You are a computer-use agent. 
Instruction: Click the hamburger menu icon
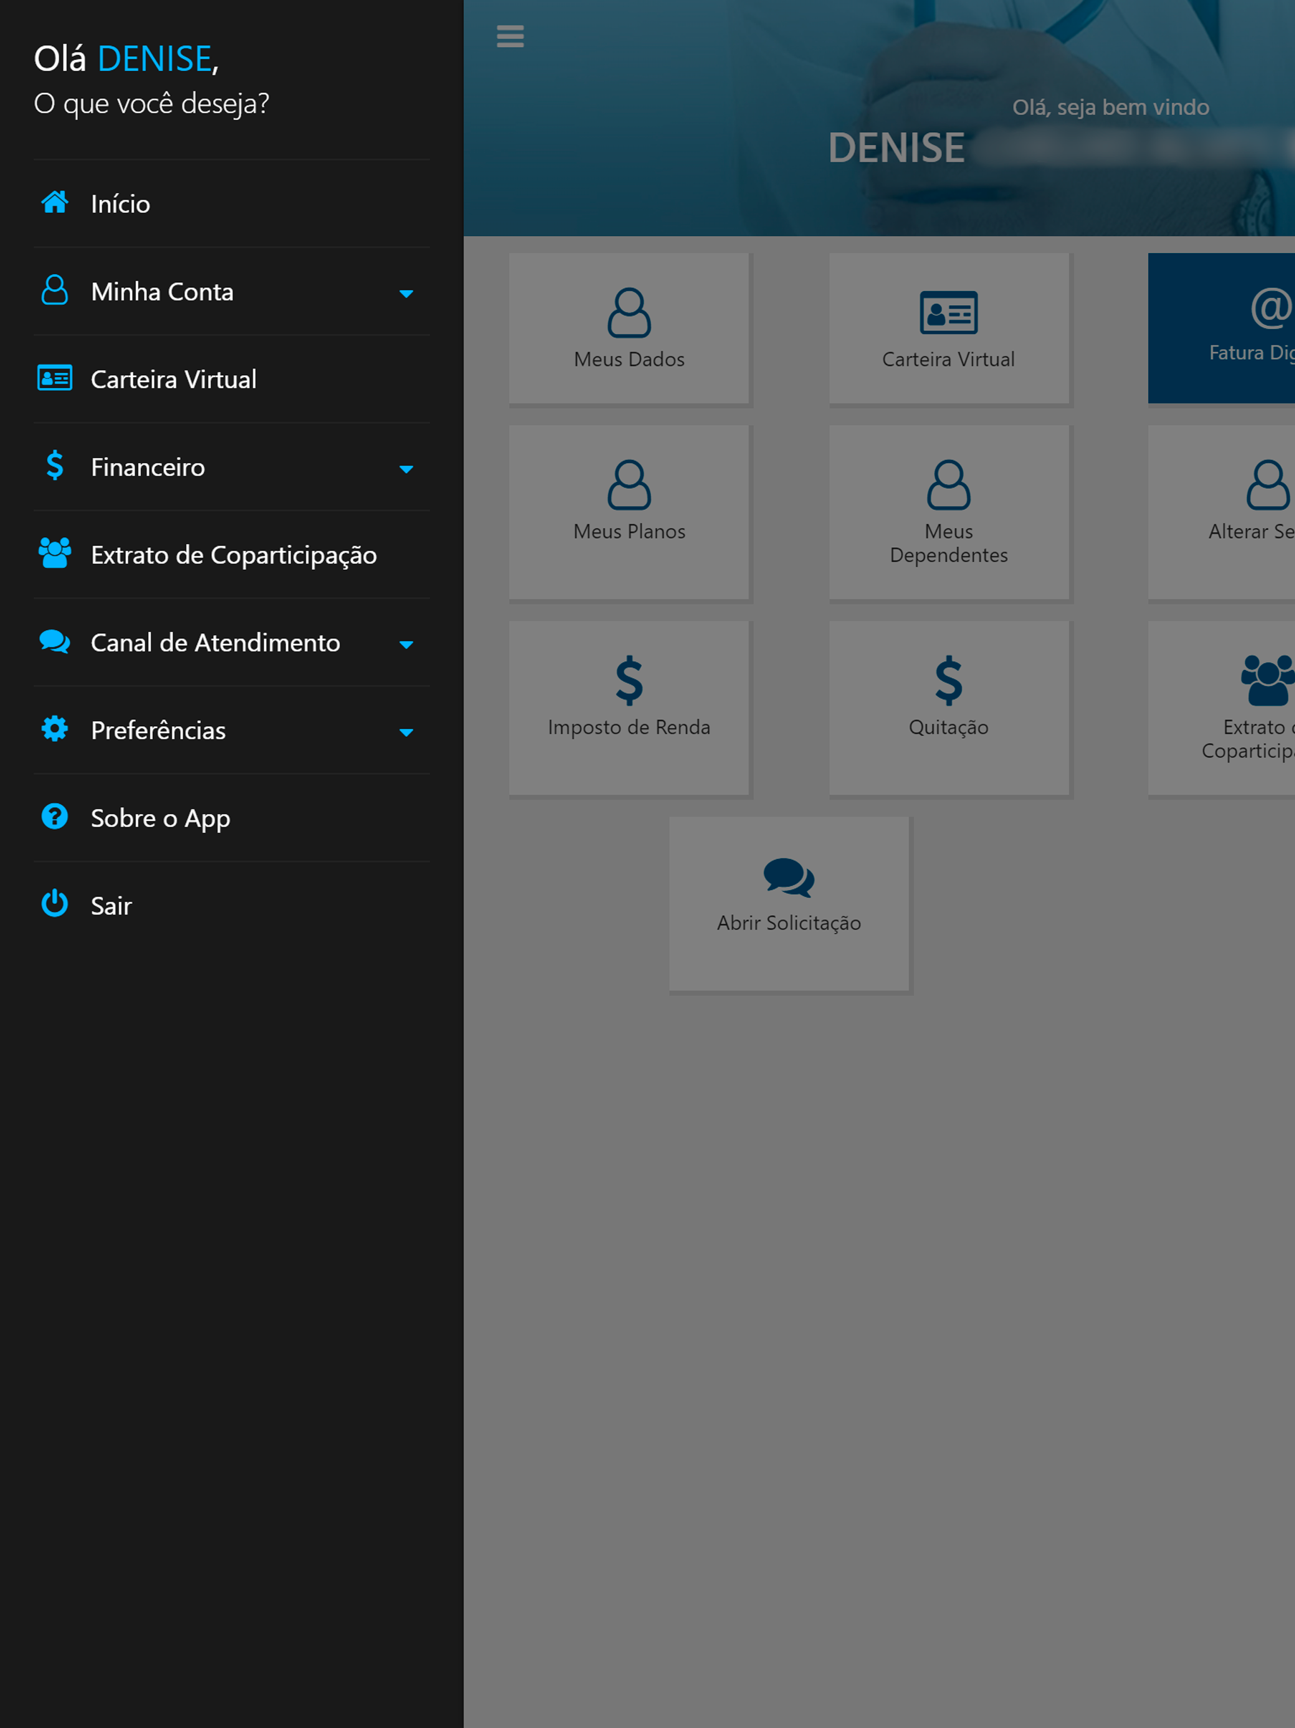point(510,36)
